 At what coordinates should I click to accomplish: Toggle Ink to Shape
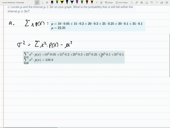pyautogui.click(x=122, y=2)
